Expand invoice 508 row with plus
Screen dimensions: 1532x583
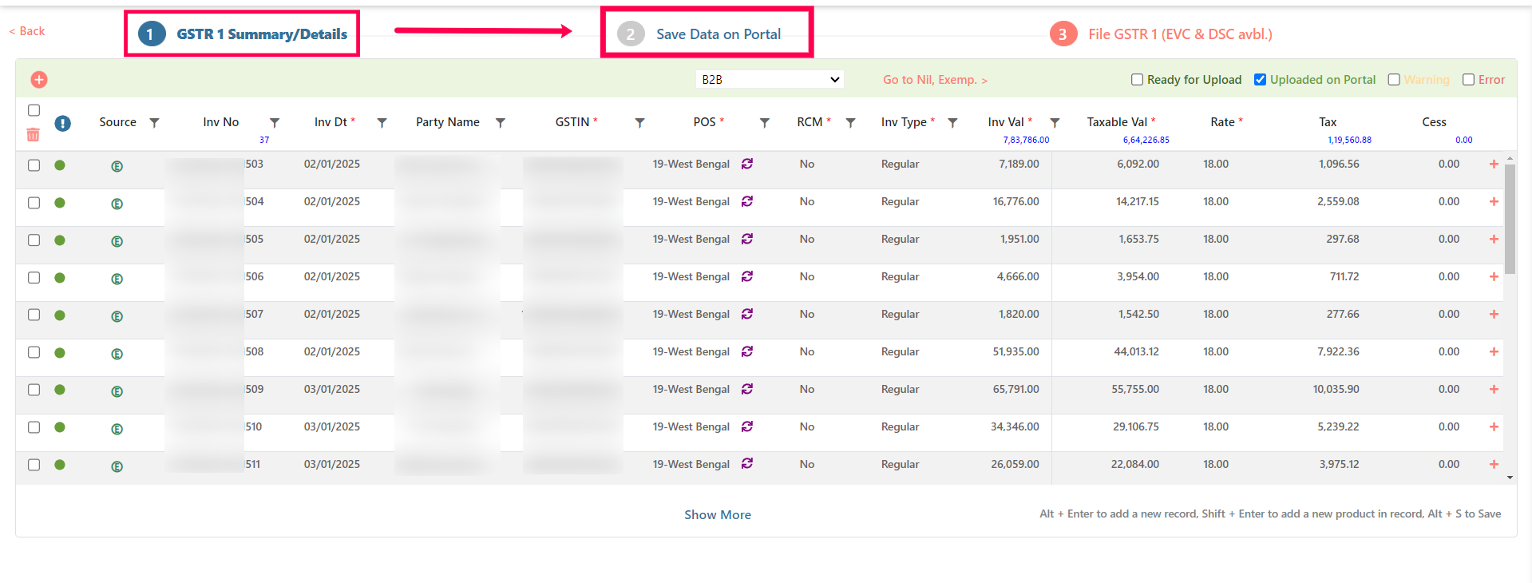[x=1494, y=351]
